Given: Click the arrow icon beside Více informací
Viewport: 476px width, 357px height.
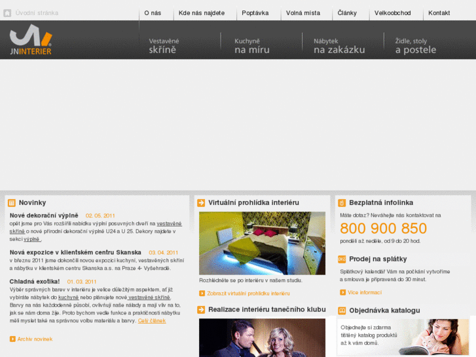Looking at the screenshot, I should click(x=342, y=292).
